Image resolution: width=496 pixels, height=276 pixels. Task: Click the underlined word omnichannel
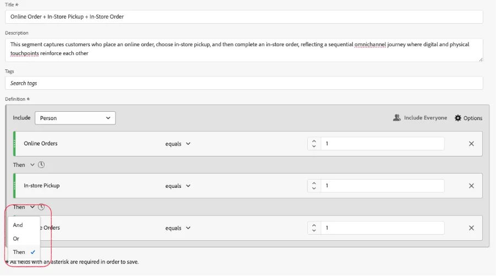tap(370, 45)
